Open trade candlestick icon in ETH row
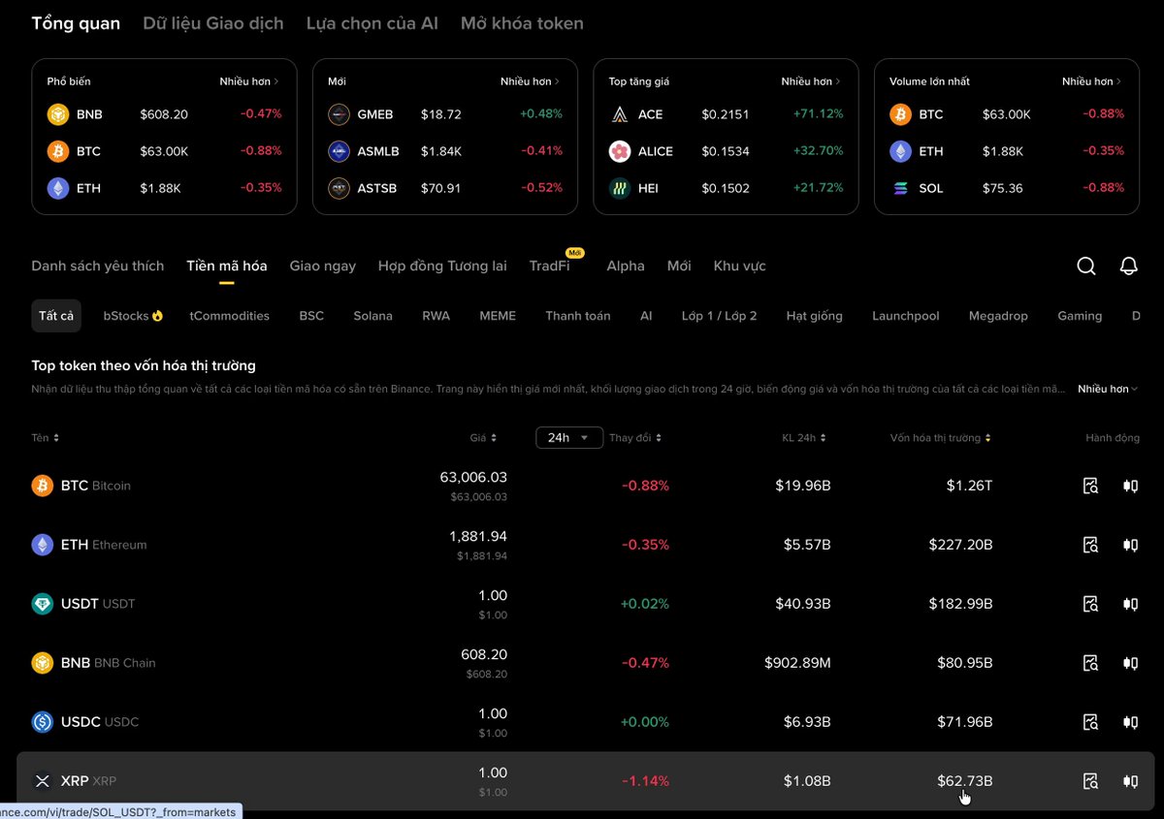Screen dimensions: 1164x819 point(1130,545)
